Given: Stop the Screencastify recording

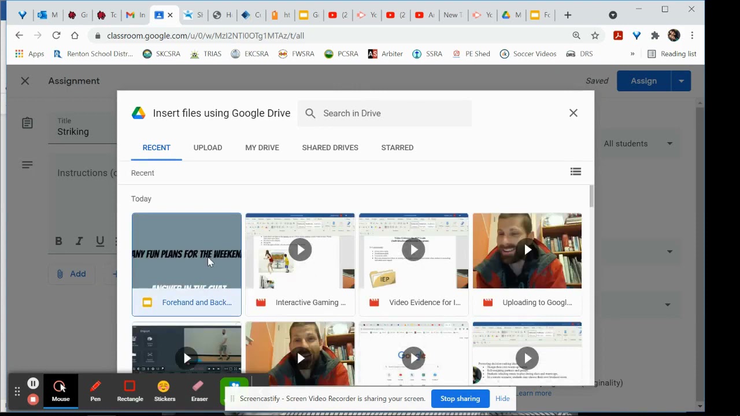Looking at the screenshot, I should (x=33, y=399).
